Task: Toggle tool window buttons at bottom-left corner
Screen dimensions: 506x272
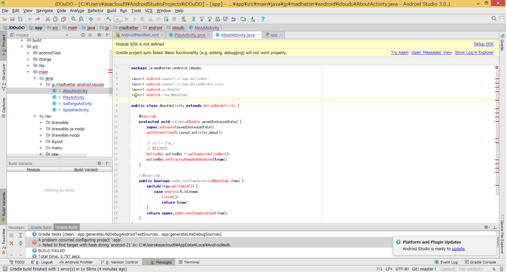Action: (x=4, y=269)
